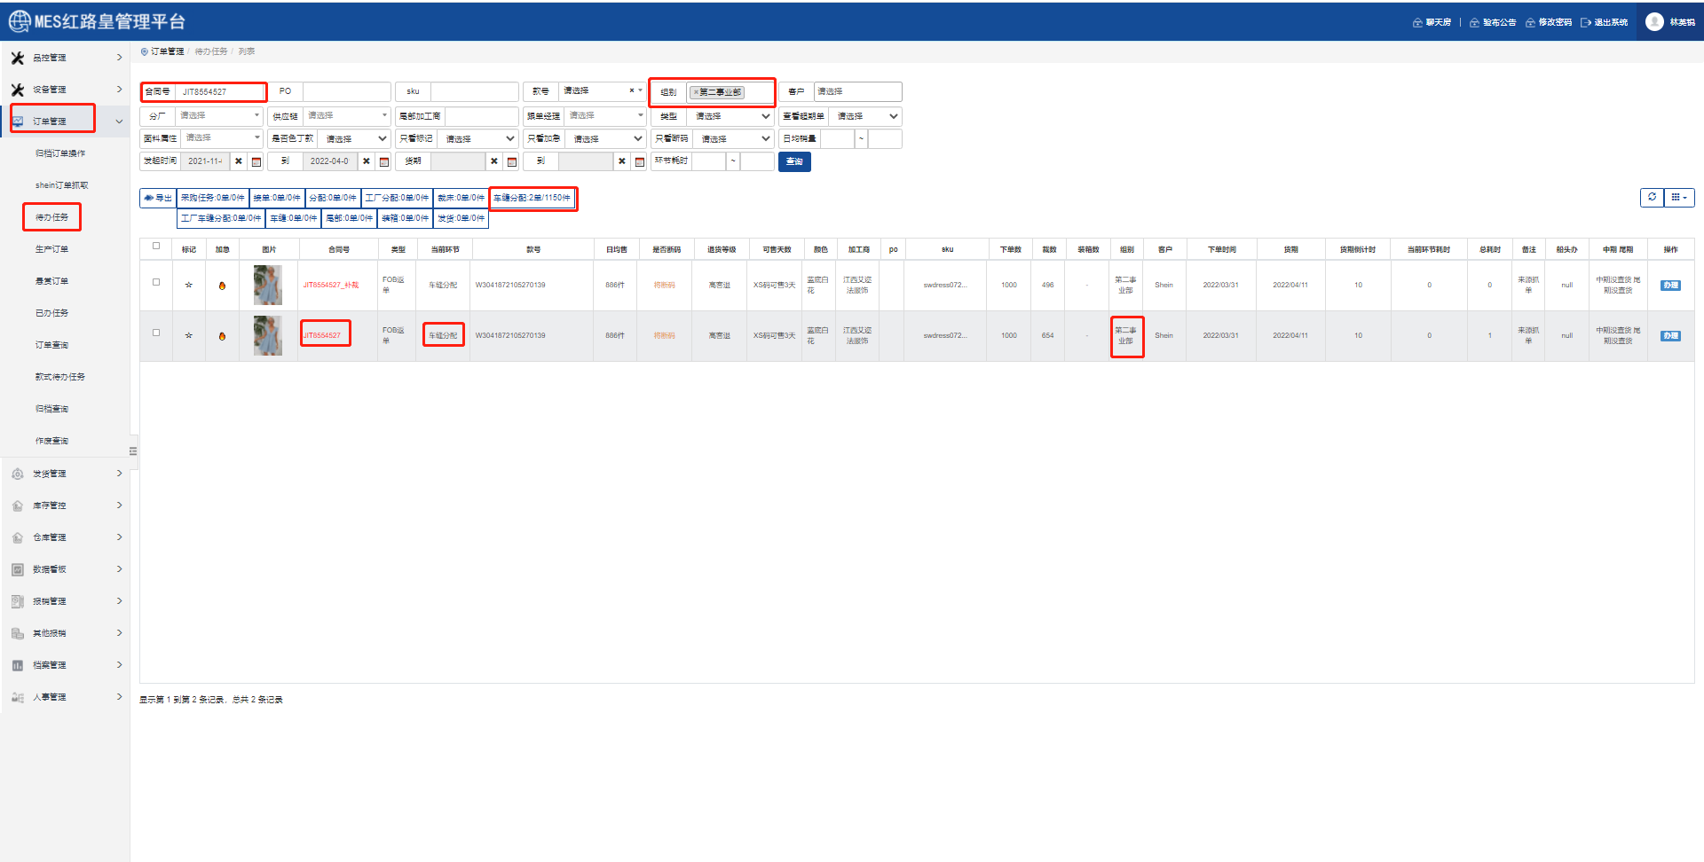The image size is (1704, 862).
Task: Click 修改密码 change password icon
Action: click(x=1530, y=22)
